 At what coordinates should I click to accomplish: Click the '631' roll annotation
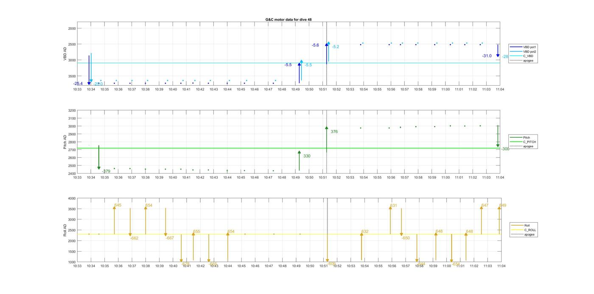click(x=393, y=206)
